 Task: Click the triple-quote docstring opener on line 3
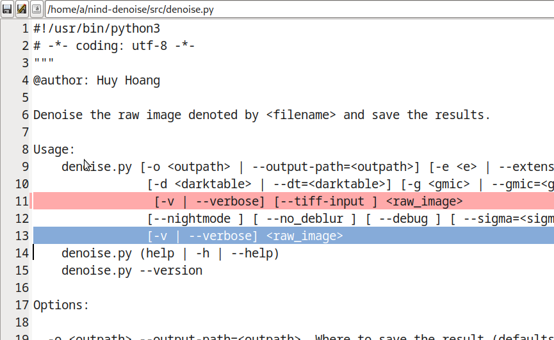click(44, 61)
